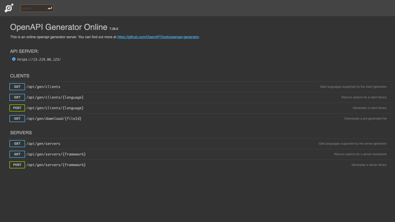
Task: Expand GET /api/gen/clients endpoint
Action: tap(198, 87)
